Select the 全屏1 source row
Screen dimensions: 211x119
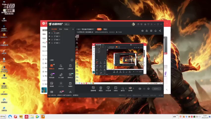pos(61,33)
